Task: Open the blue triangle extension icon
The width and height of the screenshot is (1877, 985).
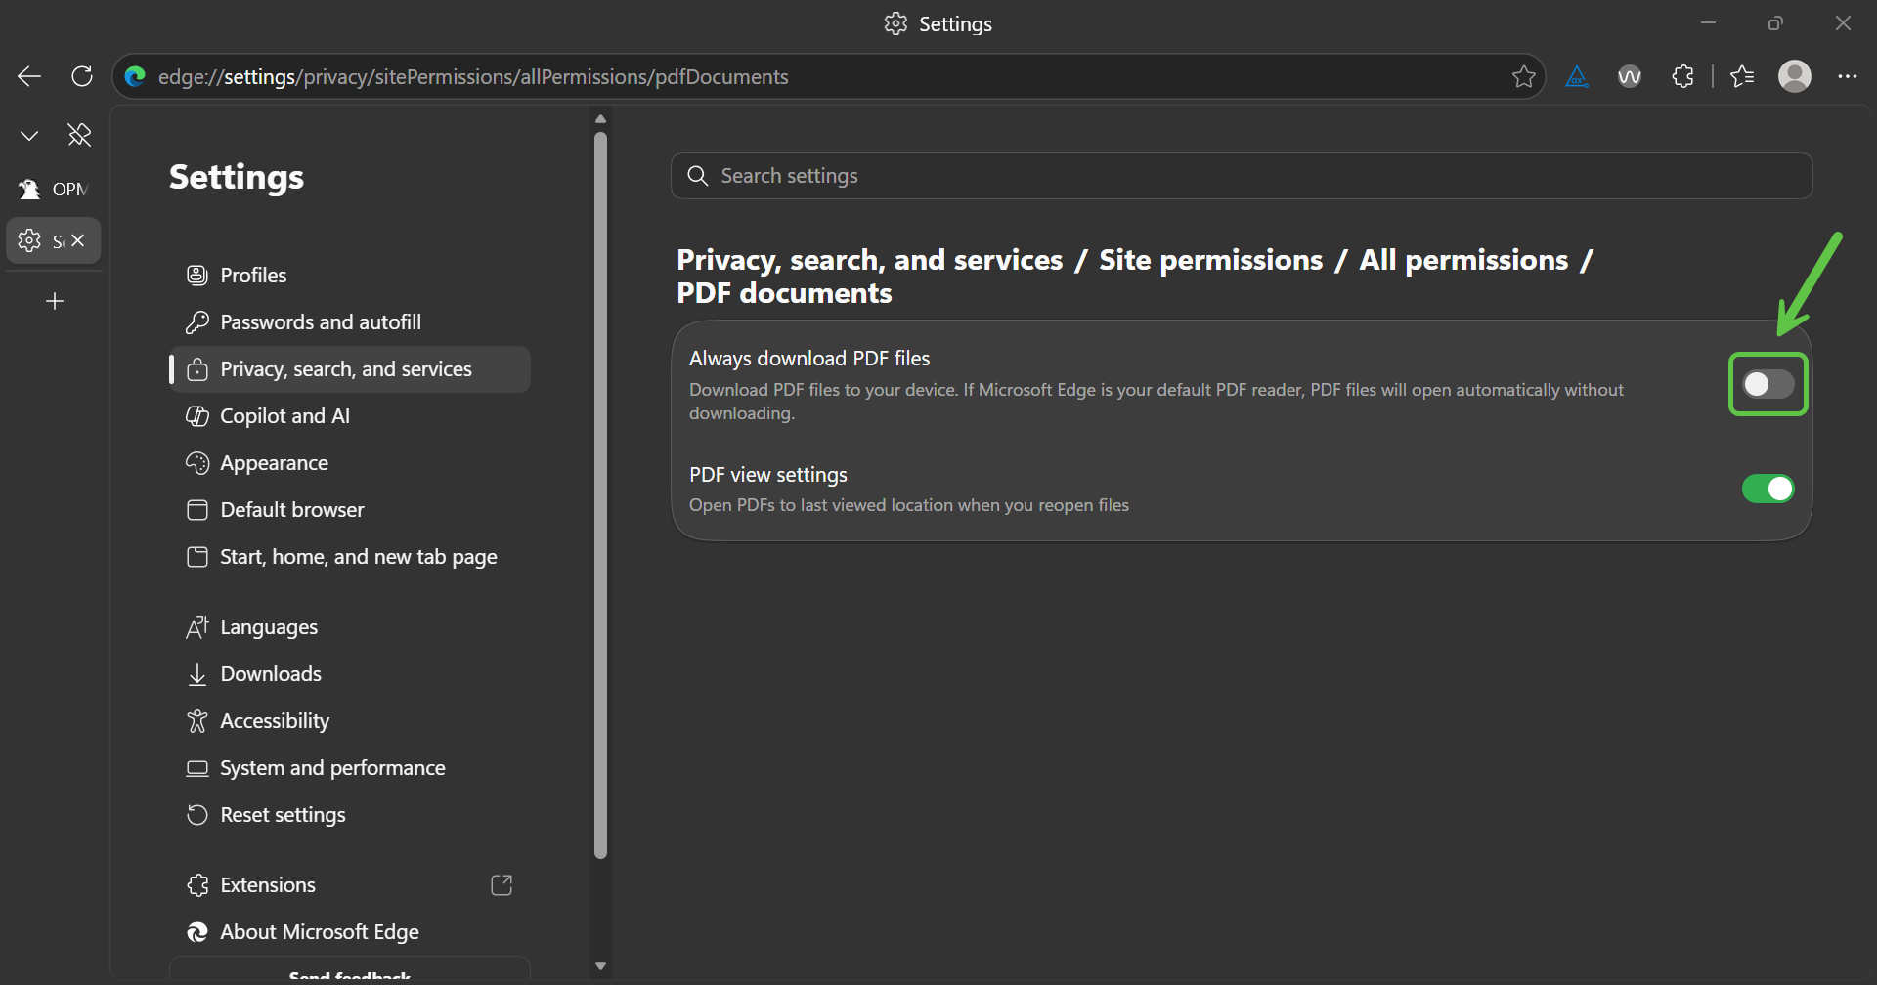Action: coord(1577,76)
